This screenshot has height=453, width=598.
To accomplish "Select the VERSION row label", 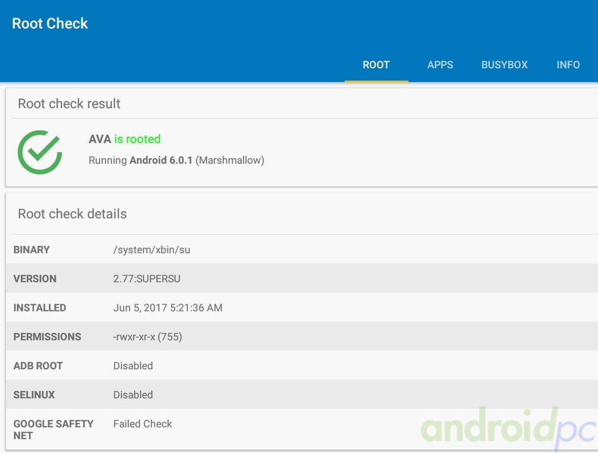I will click(x=34, y=279).
